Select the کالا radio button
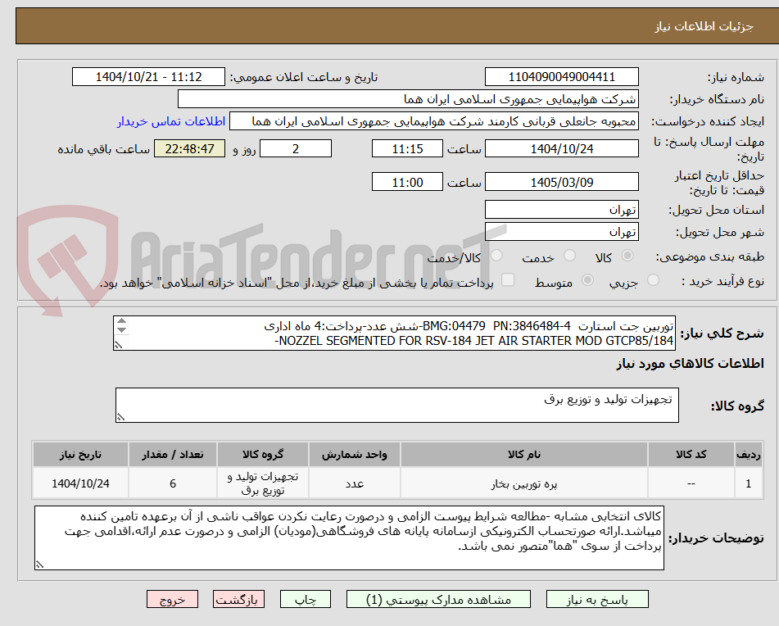 tap(627, 256)
